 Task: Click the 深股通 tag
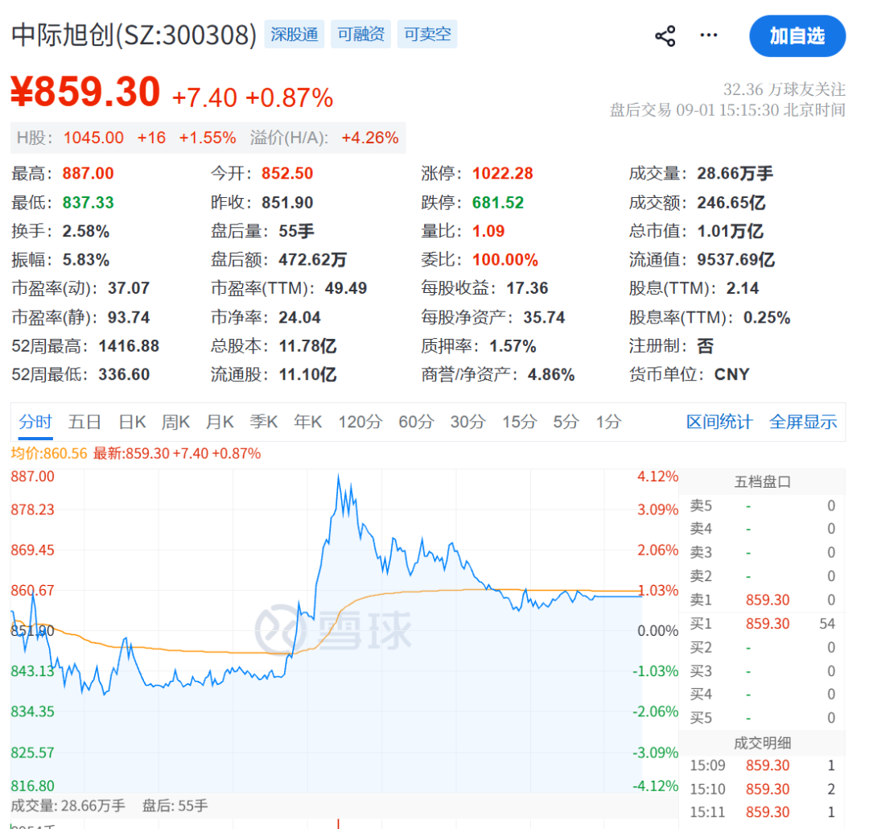294,35
